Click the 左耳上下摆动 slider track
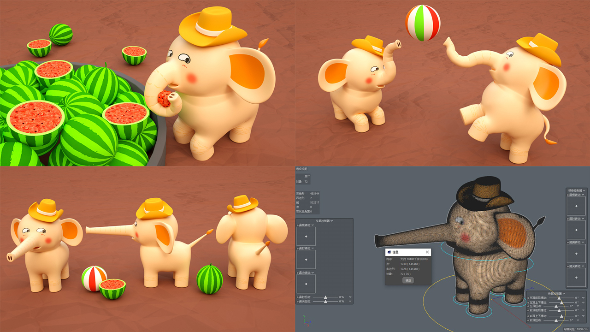Screen dimensions: 590x332 coord(561,302)
